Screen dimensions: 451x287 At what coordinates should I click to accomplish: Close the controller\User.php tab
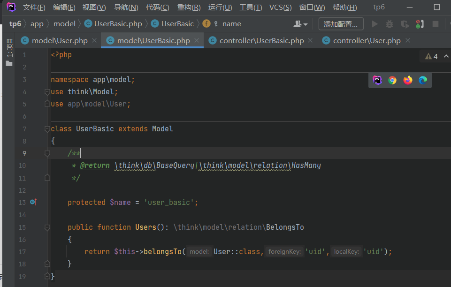(x=407, y=40)
